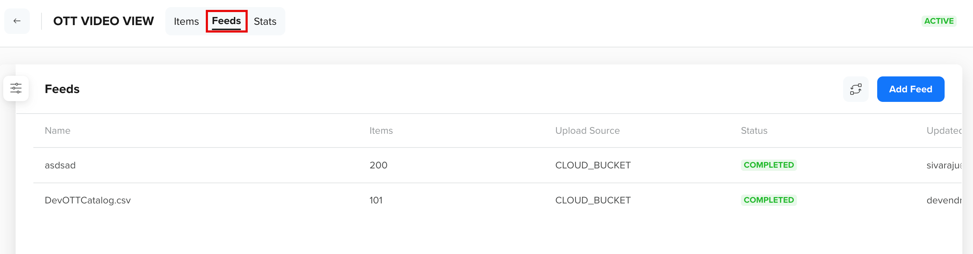Click the Items column header
The width and height of the screenshot is (973, 254).
381,131
